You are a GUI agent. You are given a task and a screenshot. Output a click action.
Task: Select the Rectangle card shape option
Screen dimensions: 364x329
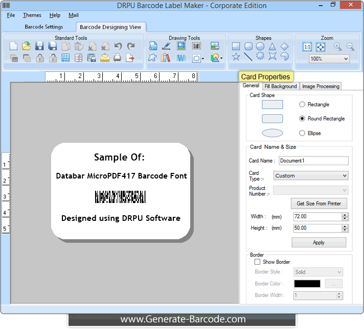[x=302, y=105]
